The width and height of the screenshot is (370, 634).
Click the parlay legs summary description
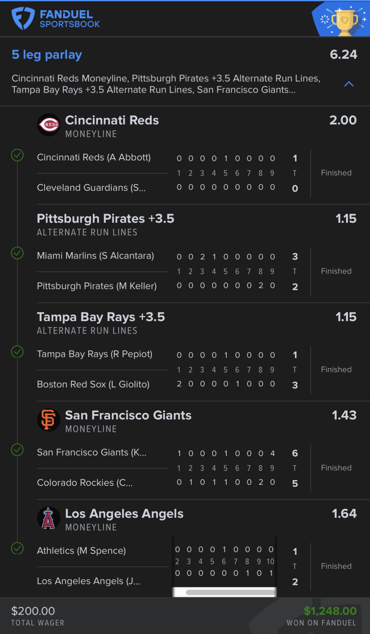pyautogui.click(x=166, y=84)
